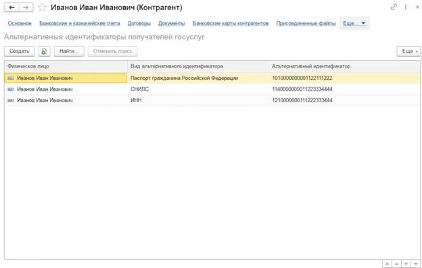Click the Создать button
The image size is (422, 268).
(x=20, y=51)
